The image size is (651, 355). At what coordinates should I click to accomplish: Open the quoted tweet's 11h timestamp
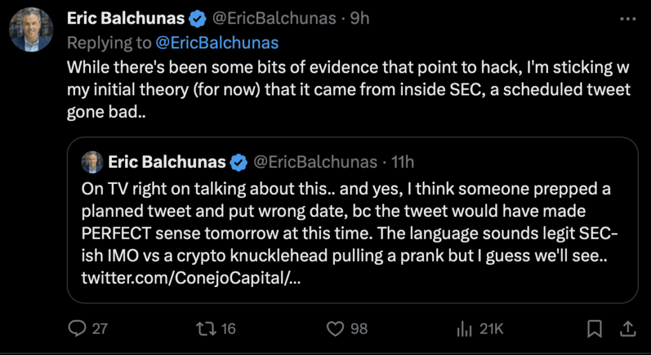[403, 162]
